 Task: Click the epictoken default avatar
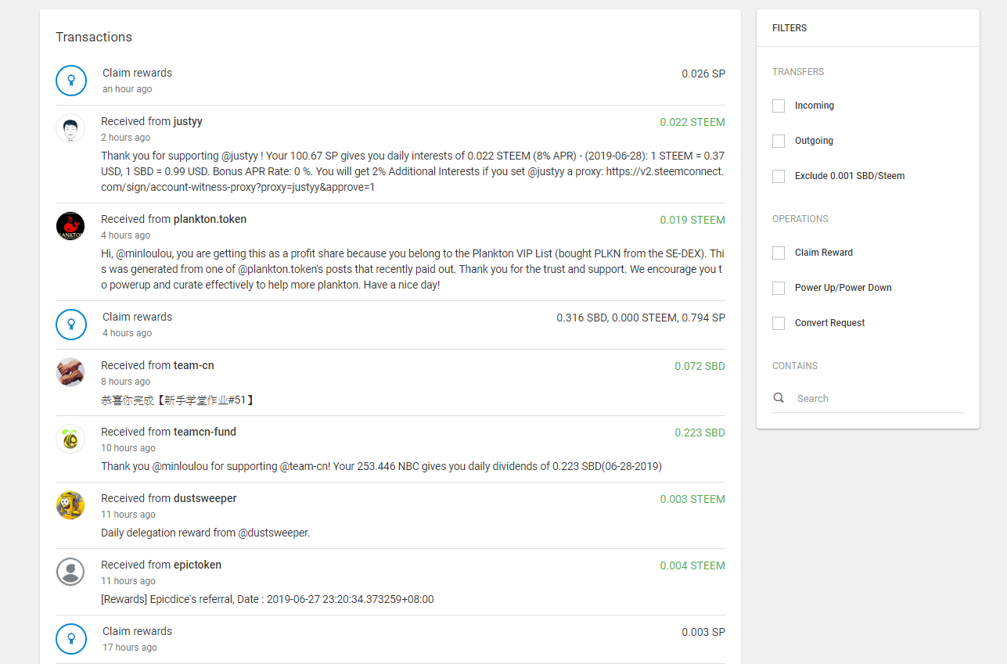(70, 572)
